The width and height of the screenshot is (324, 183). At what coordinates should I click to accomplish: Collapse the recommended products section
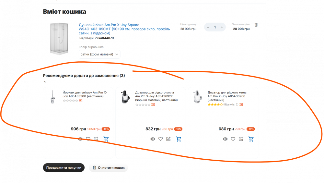tap(45, 82)
